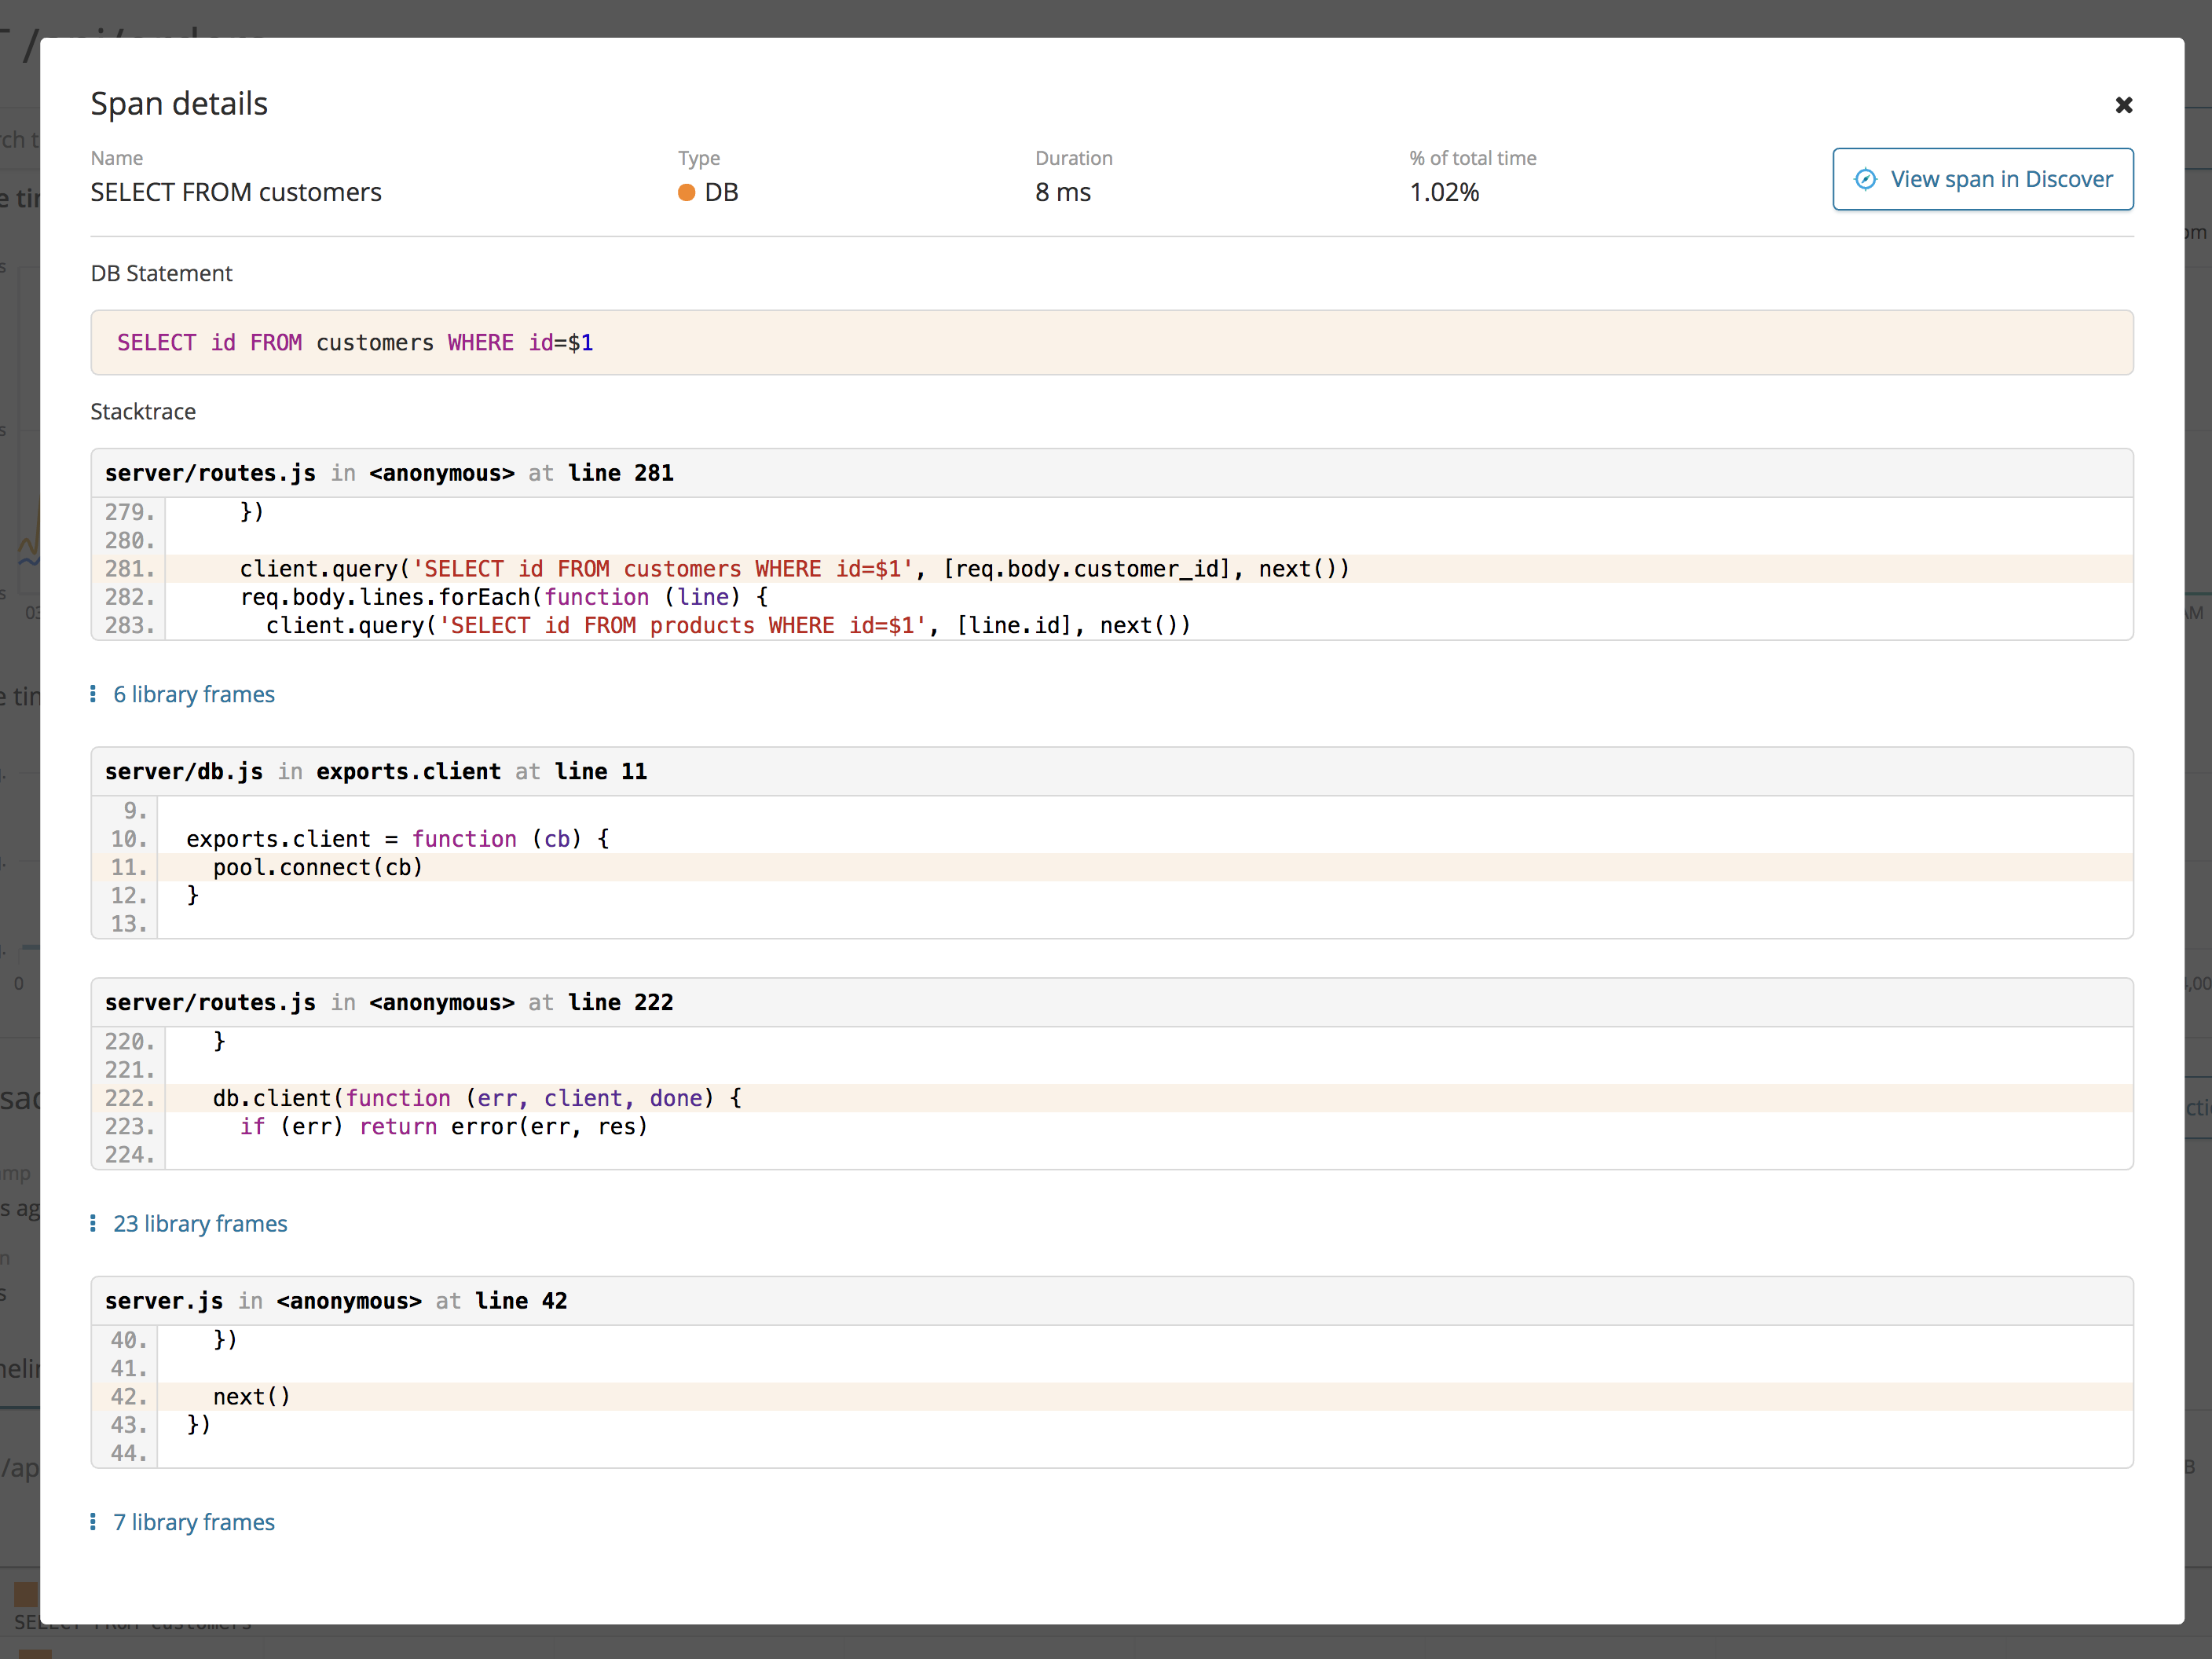
Task: Click highlighted pool.connect(cb) line 11
Action: [x=318, y=867]
